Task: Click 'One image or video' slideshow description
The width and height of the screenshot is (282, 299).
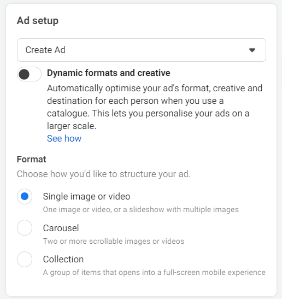Action: coord(141,209)
